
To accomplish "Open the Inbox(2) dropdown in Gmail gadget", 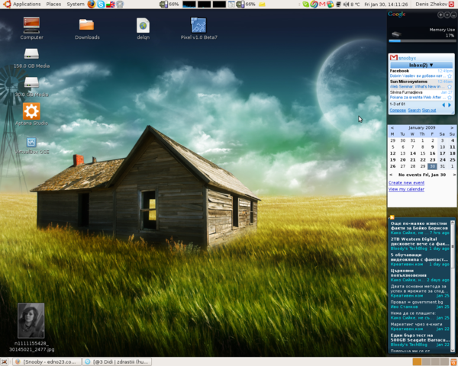I will pyautogui.click(x=421, y=65).
